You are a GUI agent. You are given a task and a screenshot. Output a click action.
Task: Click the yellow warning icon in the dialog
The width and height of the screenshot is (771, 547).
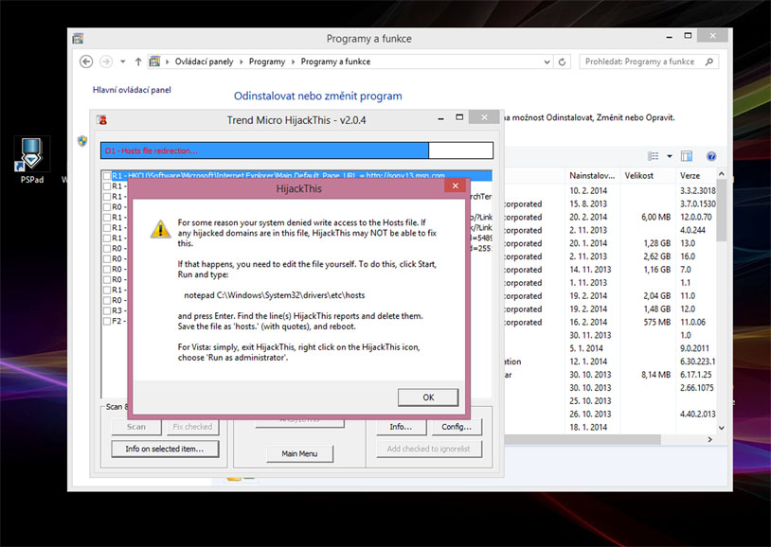(160, 229)
